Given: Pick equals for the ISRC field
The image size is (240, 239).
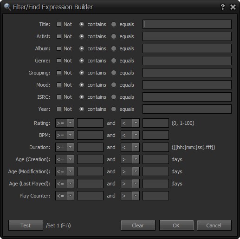Looking at the screenshot, I should (x=114, y=97).
